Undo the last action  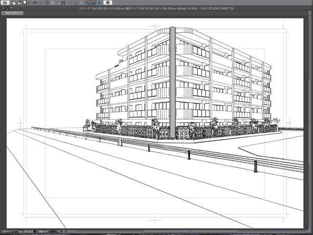click(x=35, y=3)
